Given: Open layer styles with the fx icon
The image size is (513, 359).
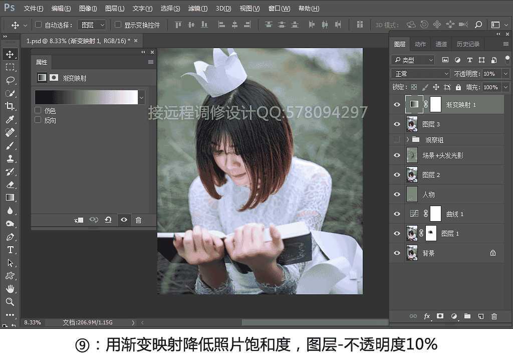Looking at the screenshot, I should point(426,316).
